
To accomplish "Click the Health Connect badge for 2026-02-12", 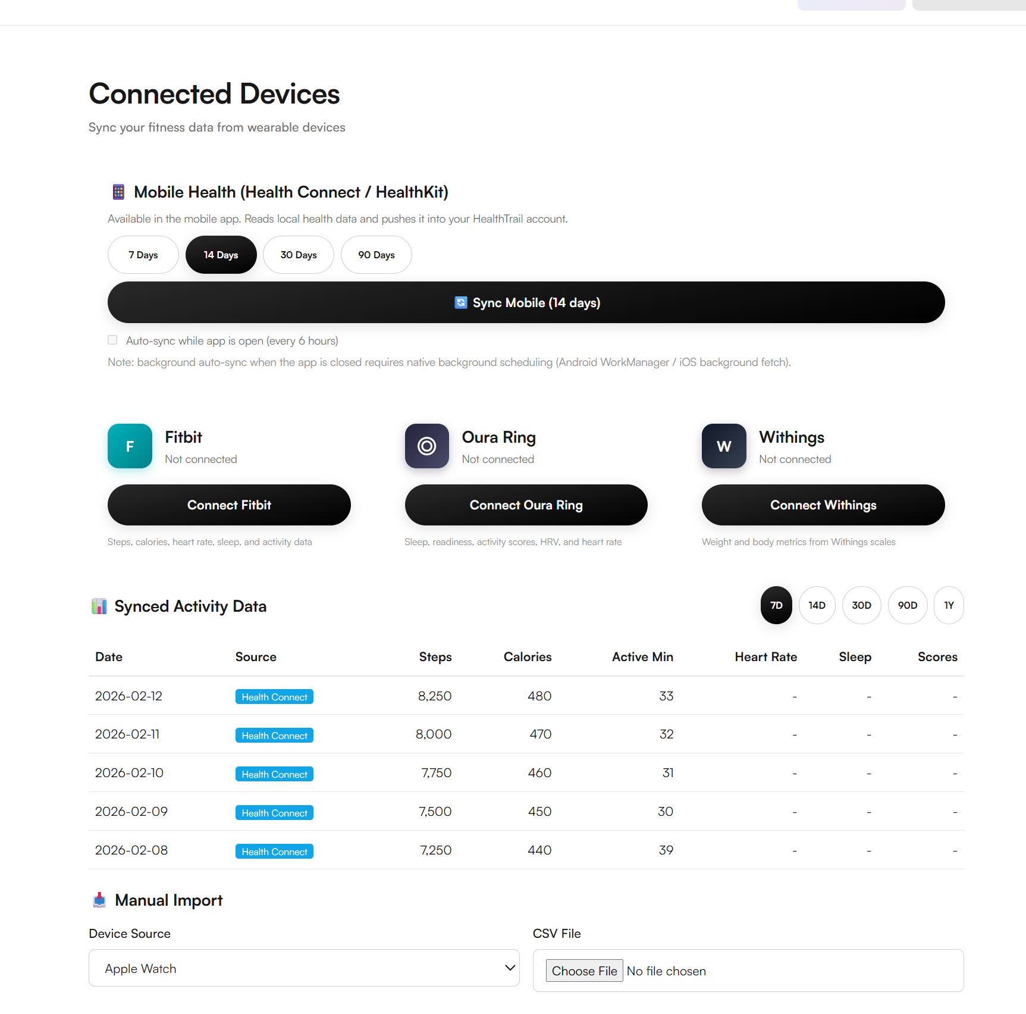I will (274, 696).
